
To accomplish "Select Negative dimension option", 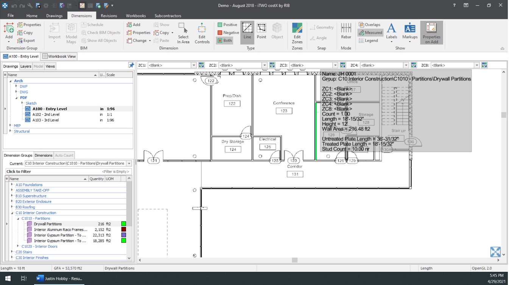I will (228, 32).
